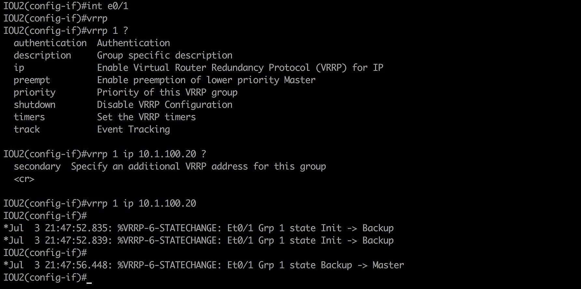The width and height of the screenshot is (581, 289).
Task: Click the 'track' option keyword
Action: click(27, 129)
